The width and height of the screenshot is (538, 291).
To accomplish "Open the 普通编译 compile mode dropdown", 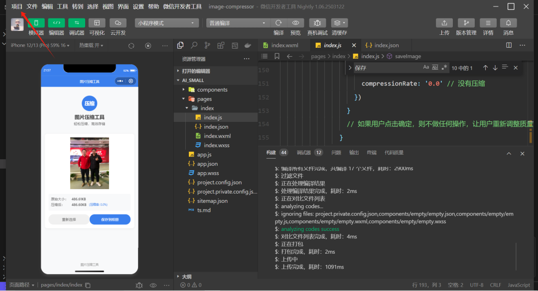I will pyautogui.click(x=238, y=23).
